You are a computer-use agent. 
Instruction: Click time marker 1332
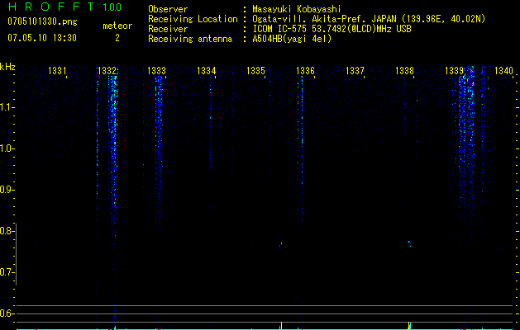pos(107,70)
